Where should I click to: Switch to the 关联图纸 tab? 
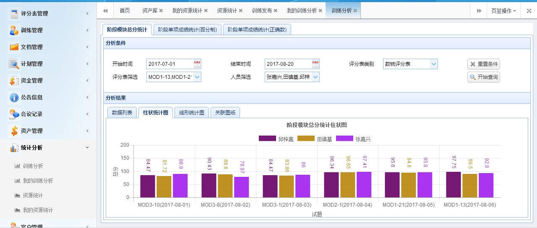[x=225, y=113]
